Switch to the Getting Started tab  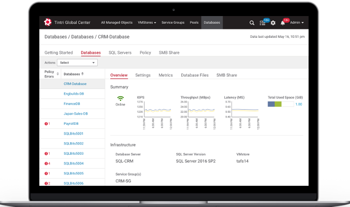(x=59, y=53)
